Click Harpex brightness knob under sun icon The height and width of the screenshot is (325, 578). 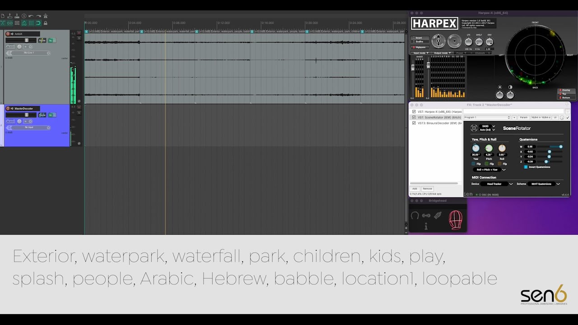point(500,95)
